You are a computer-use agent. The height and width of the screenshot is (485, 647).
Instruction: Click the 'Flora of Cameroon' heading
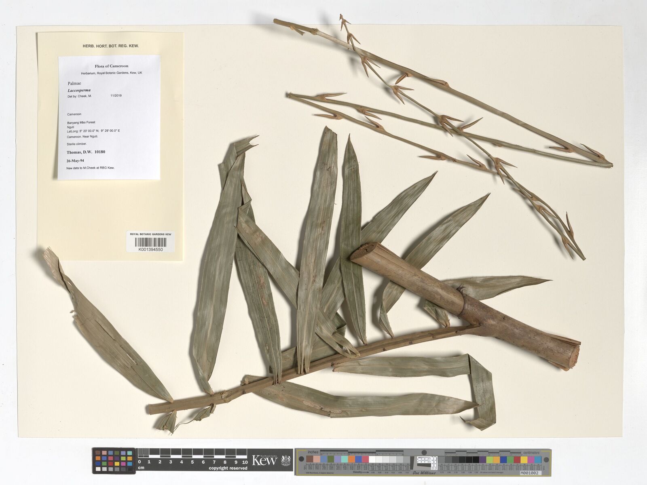point(112,66)
